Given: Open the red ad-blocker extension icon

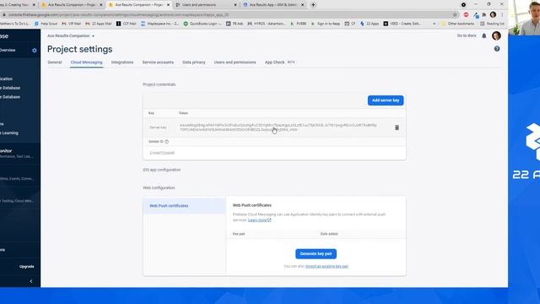Looking at the screenshot, I should [x=466, y=15].
